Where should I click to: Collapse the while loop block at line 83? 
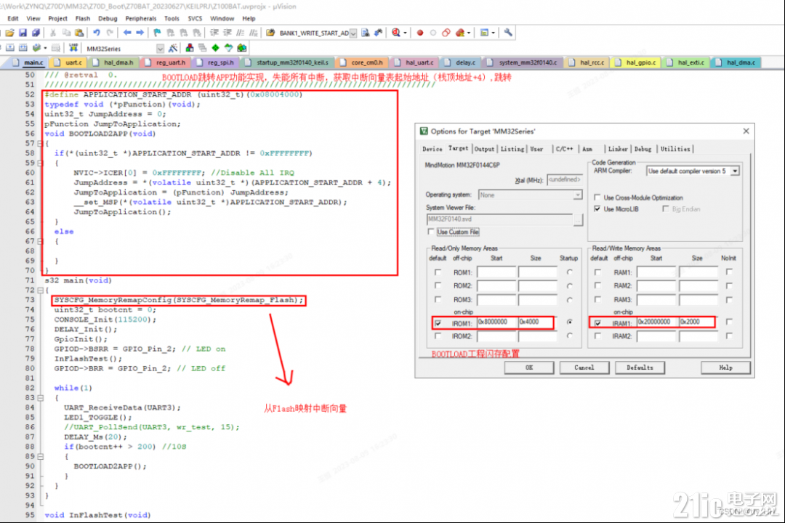(41, 398)
